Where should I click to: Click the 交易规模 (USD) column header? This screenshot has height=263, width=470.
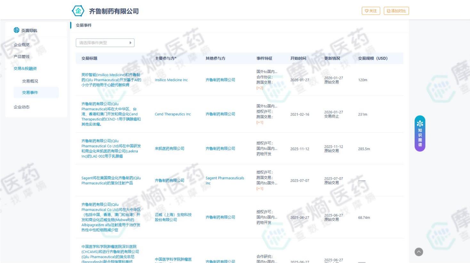[x=373, y=58]
